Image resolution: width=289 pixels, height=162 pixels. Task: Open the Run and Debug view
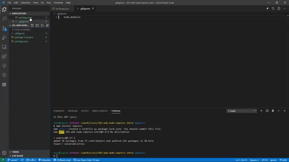[x=4, y=38]
